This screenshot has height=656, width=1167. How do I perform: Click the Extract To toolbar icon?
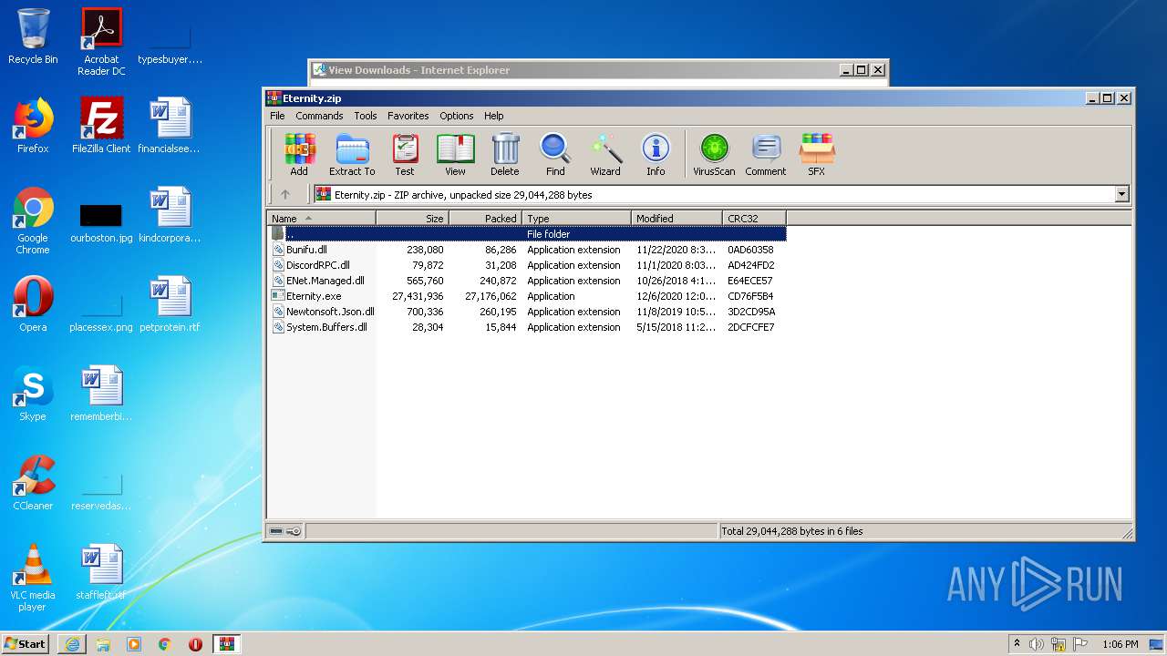352,154
